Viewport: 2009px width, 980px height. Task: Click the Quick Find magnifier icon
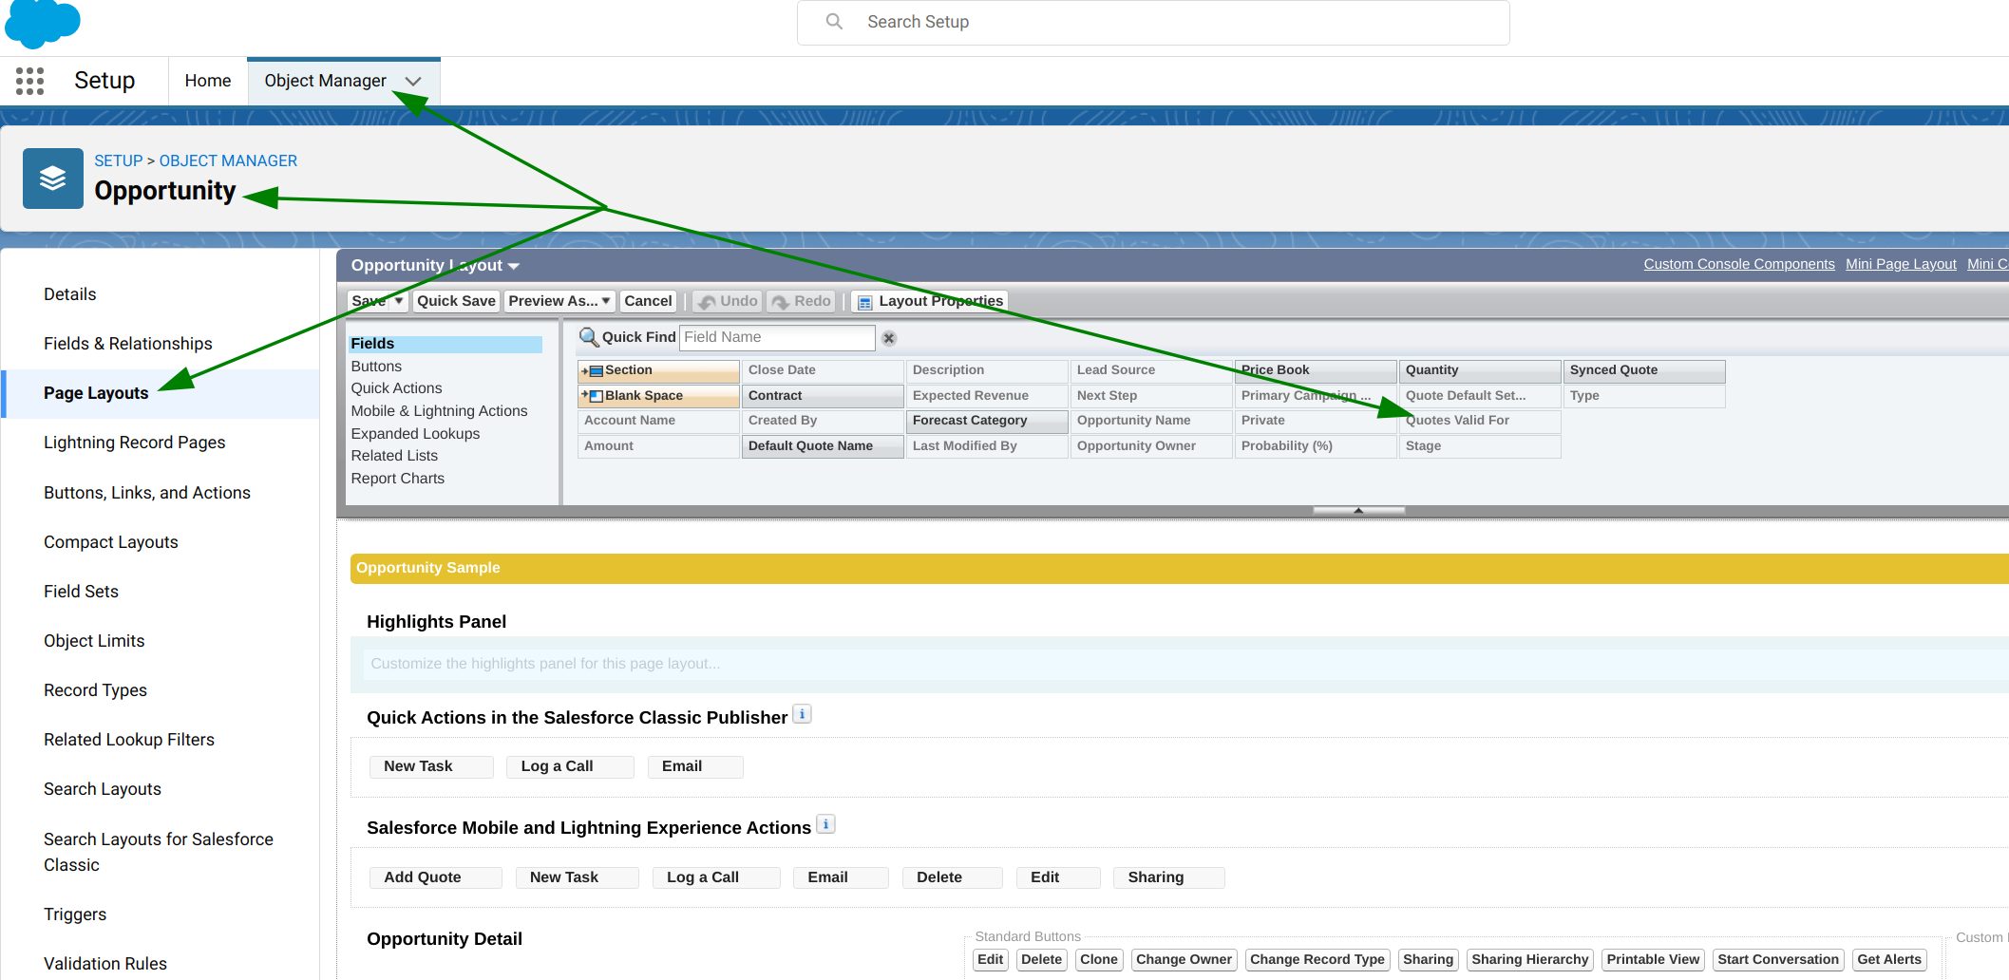pyautogui.click(x=589, y=337)
